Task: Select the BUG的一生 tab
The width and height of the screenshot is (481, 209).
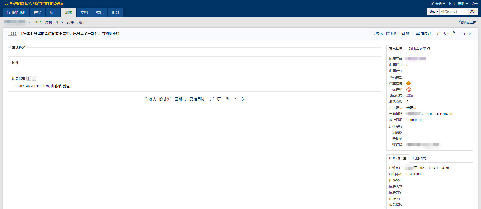Action: tap(398, 158)
